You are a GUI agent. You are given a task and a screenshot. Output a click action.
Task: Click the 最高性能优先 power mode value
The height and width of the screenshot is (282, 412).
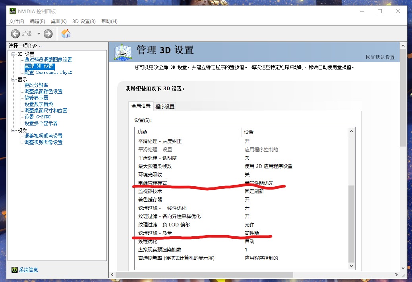(x=259, y=183)
